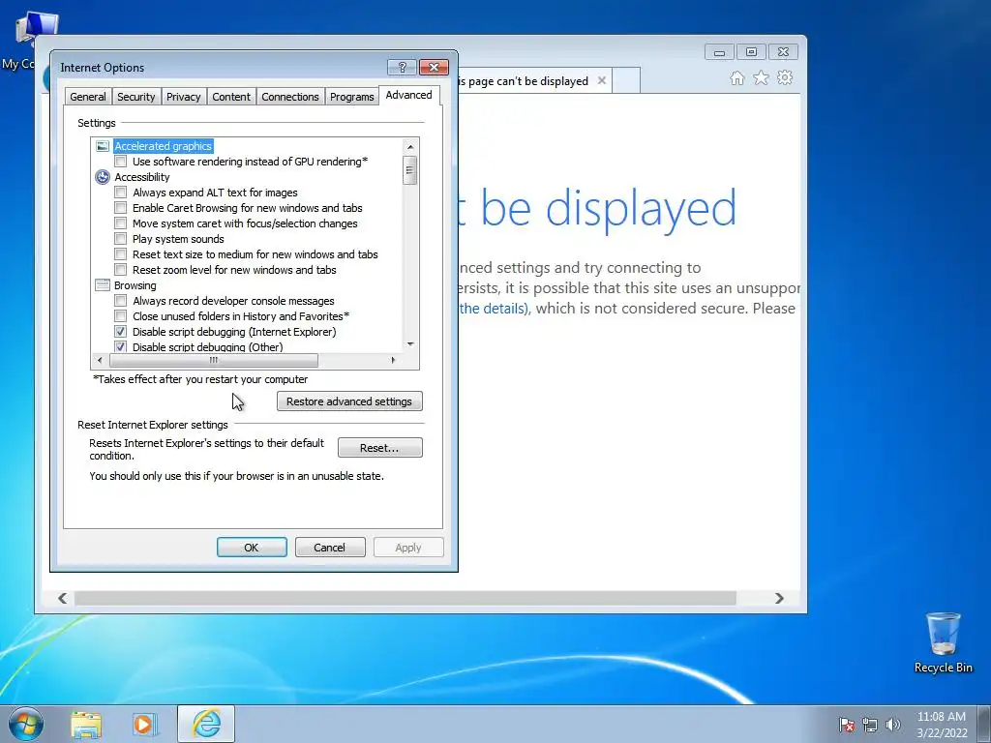Confirm with the OK button
Viewport: 991px width, 743px height.
pos(252,548)
